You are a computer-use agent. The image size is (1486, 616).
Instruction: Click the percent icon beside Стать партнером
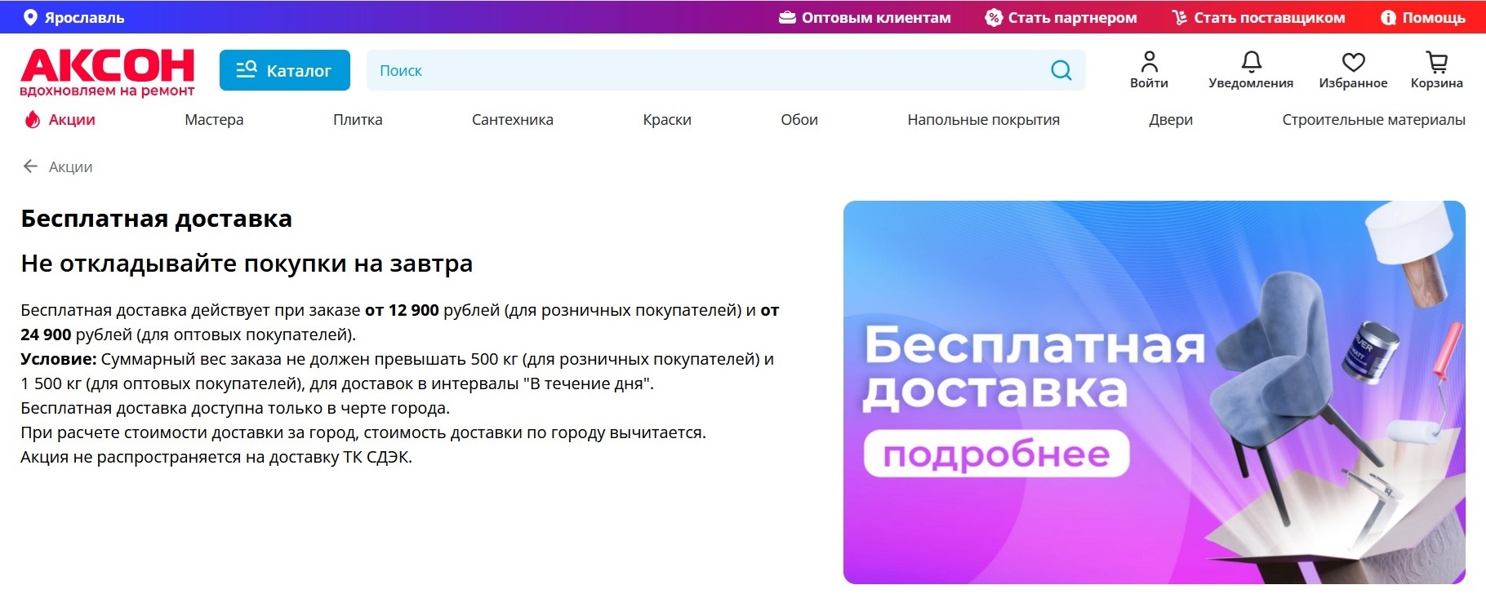tap(993, 17)
